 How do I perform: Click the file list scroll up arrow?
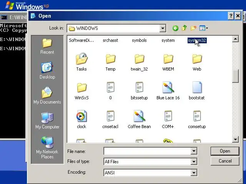click(235, 39)
